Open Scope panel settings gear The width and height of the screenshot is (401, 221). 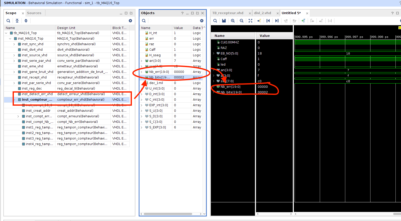130,21
